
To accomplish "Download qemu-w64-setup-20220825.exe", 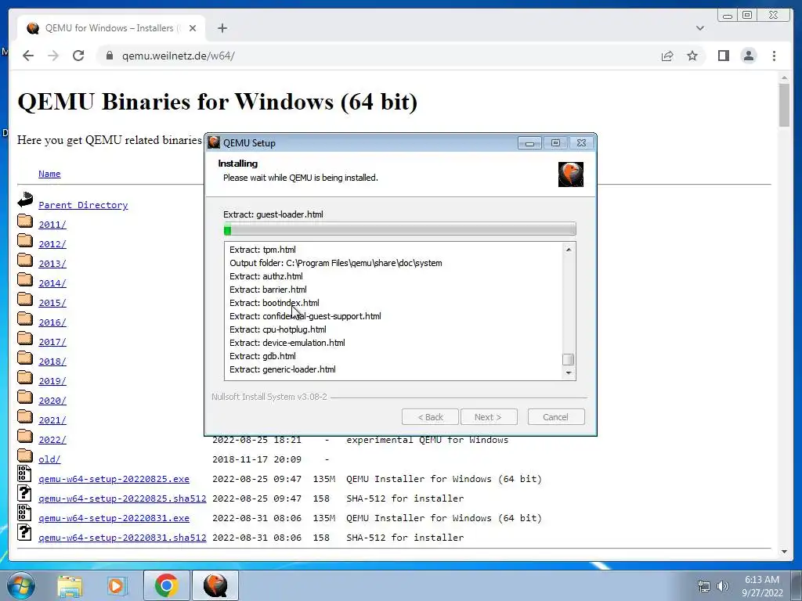I will [x=114, y=479].
